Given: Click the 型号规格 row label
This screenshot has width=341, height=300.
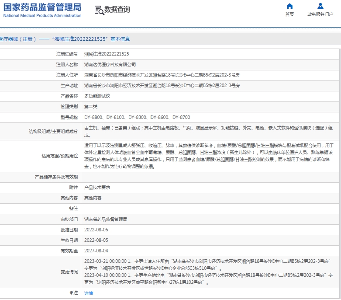Looking at the screenshot, I should coord(69,117).
